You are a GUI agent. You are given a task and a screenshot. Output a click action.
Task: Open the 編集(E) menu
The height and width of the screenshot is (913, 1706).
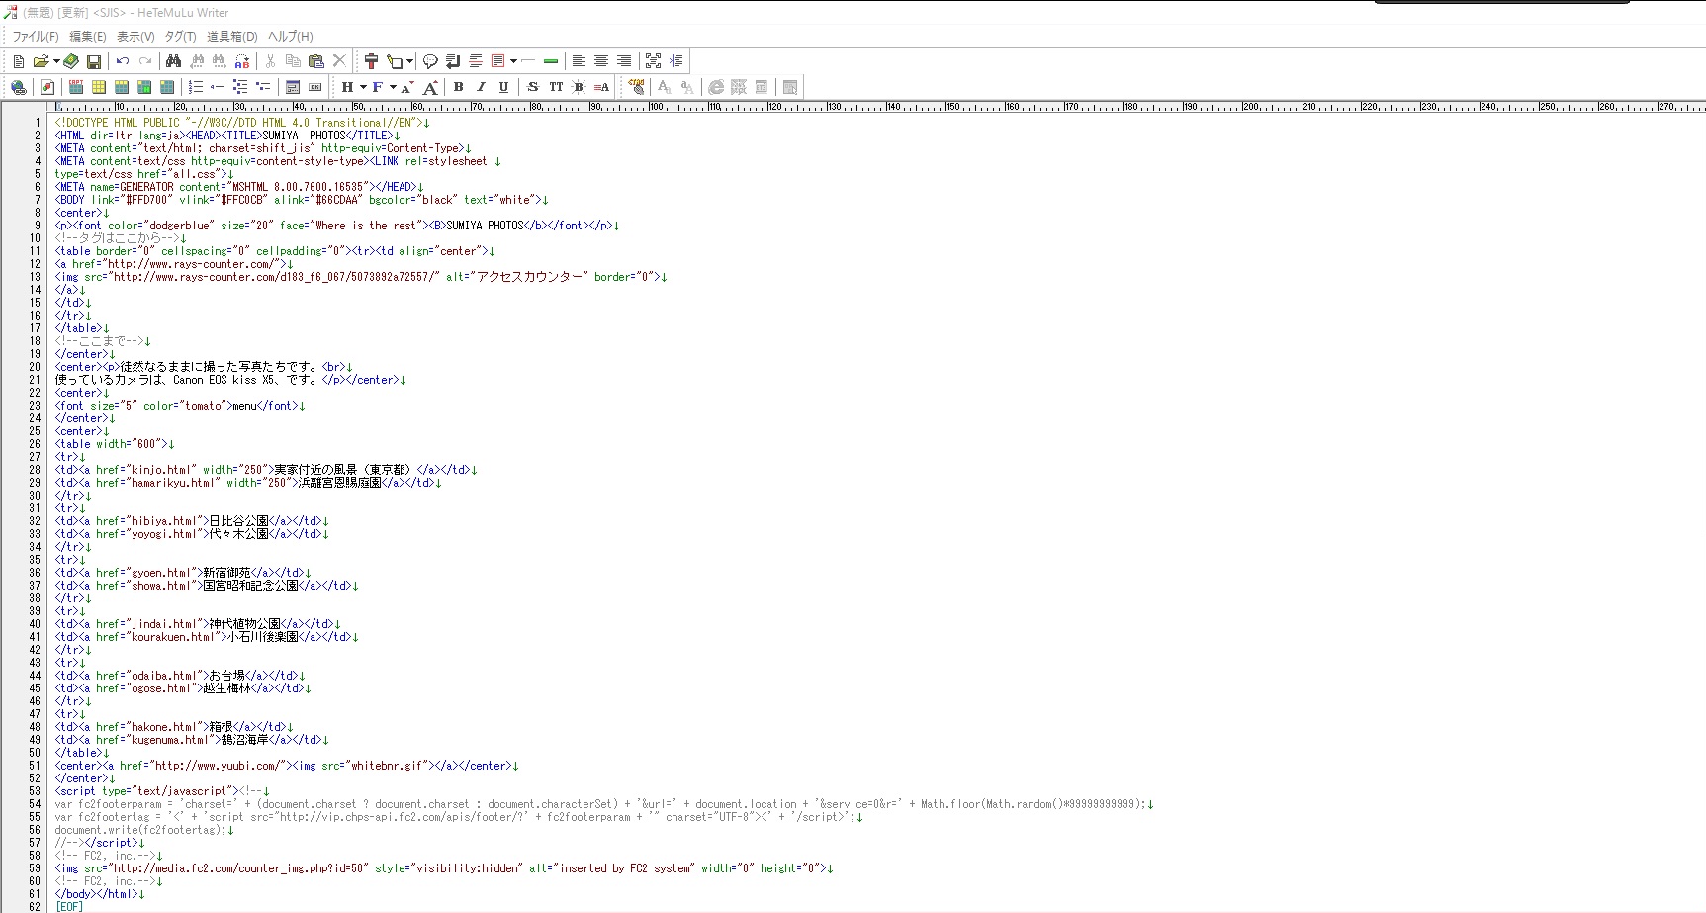click(x=88, y=37)
